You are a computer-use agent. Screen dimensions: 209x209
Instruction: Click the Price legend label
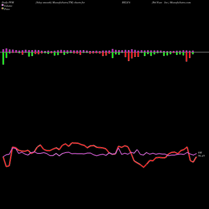(7, 9)
